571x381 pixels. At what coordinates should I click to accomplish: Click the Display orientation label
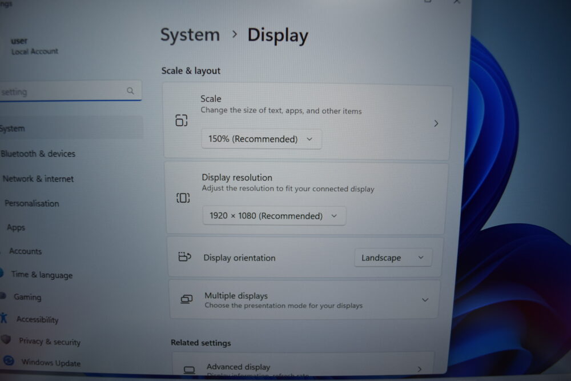[x=239, y=258]
